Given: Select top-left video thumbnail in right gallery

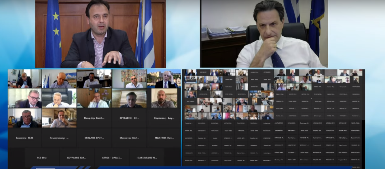Looking at the screenshot, I should (x=191, y=72).
